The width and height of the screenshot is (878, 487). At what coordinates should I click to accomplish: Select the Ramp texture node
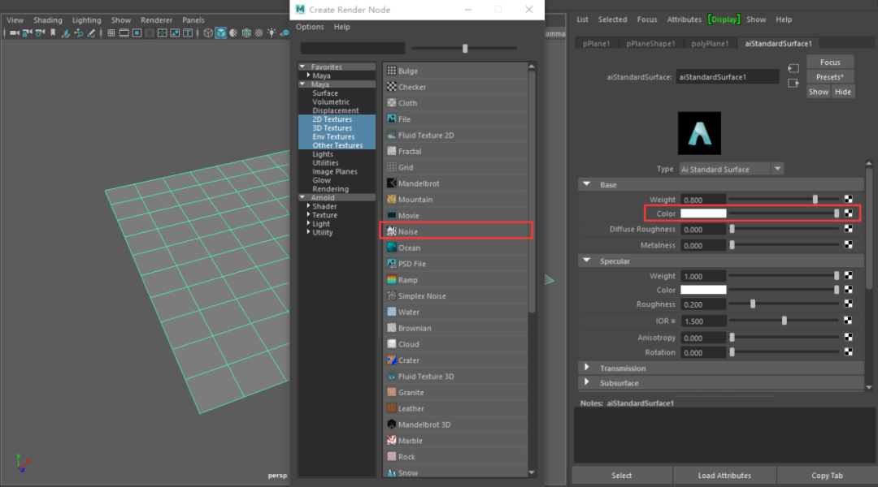[456, 280]
